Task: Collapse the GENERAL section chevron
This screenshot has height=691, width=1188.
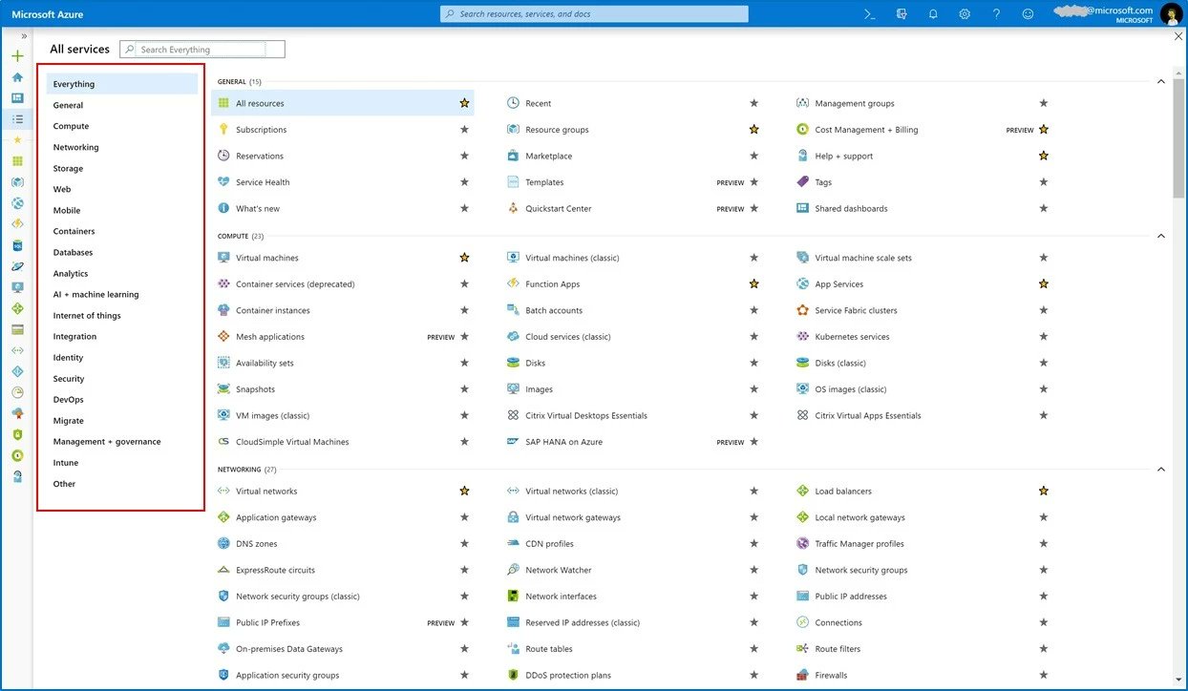Action: tap(1161, 82)
